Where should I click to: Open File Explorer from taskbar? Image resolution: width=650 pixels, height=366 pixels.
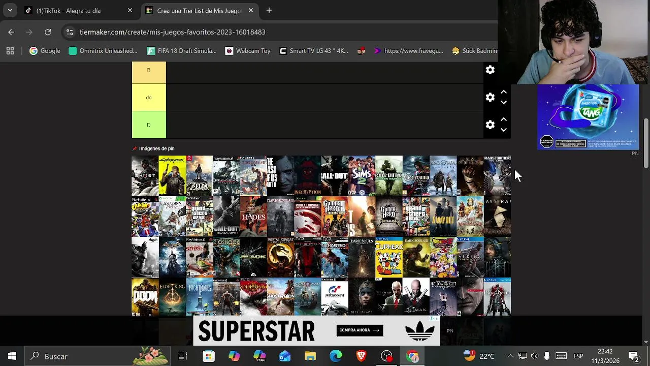(x=310, y=356)
